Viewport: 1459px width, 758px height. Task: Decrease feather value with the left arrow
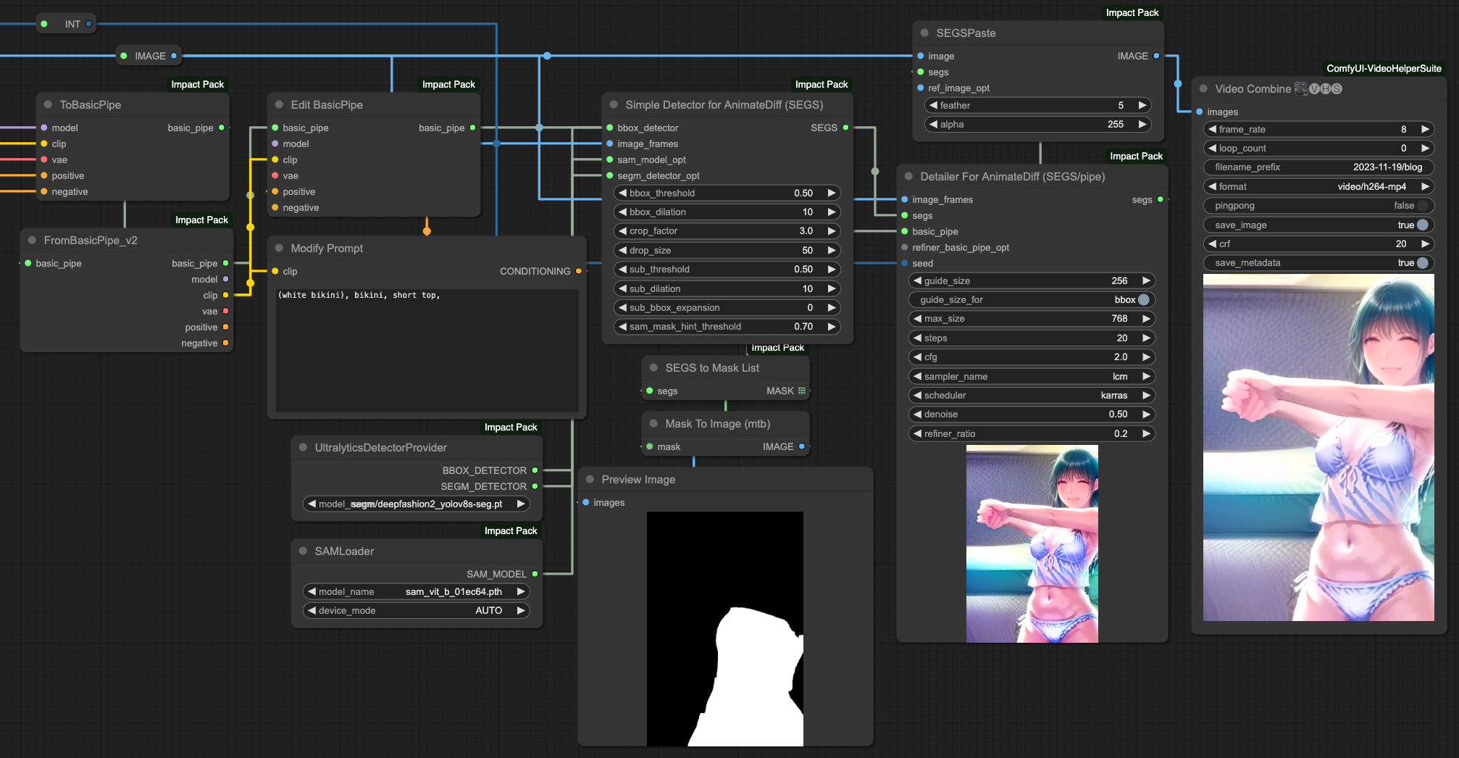(933, 105)
